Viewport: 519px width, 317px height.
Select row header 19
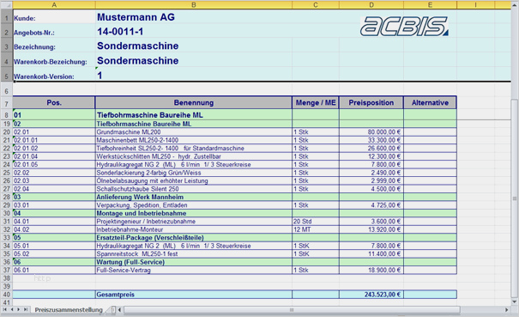pos(6,124)
